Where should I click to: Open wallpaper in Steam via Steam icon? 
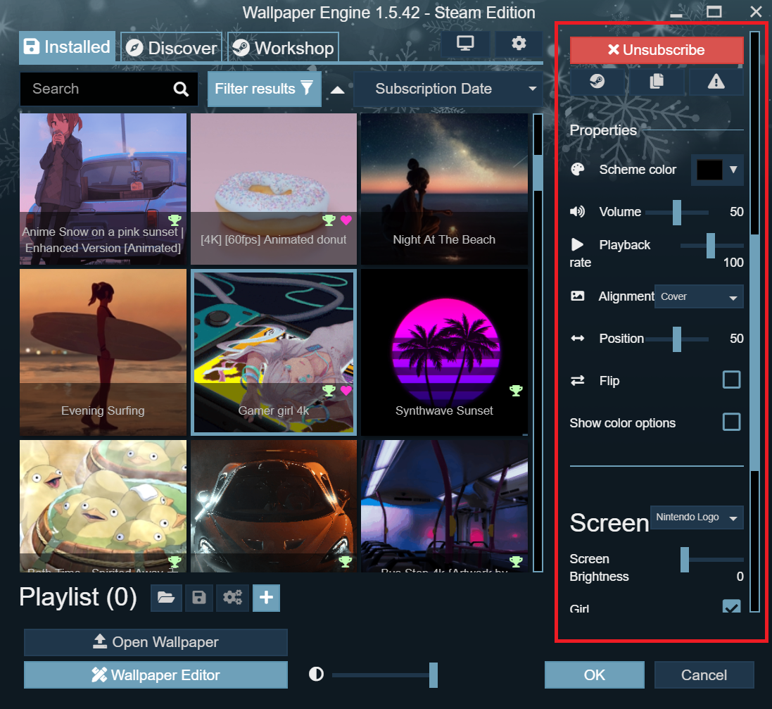point(597,81)
